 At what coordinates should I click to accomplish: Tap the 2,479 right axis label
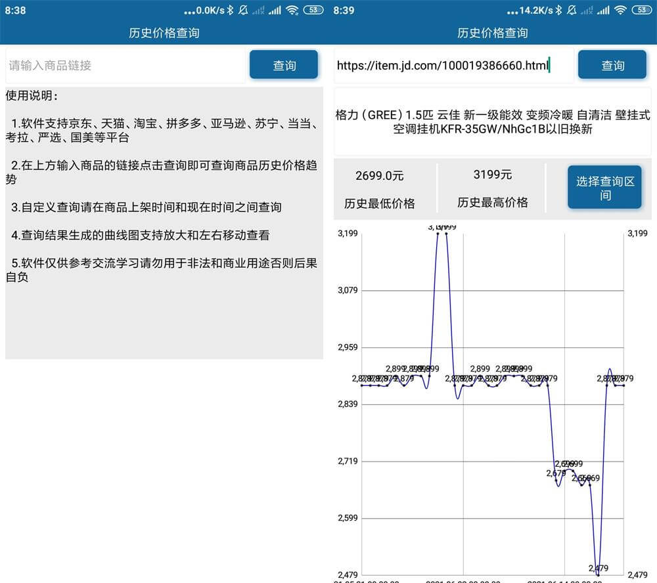tap(637, 575)
